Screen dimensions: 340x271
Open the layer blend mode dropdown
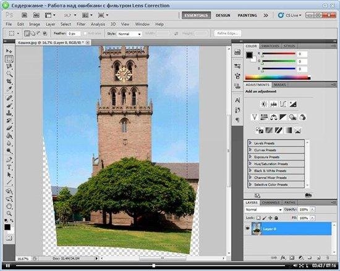pos(263,209)
